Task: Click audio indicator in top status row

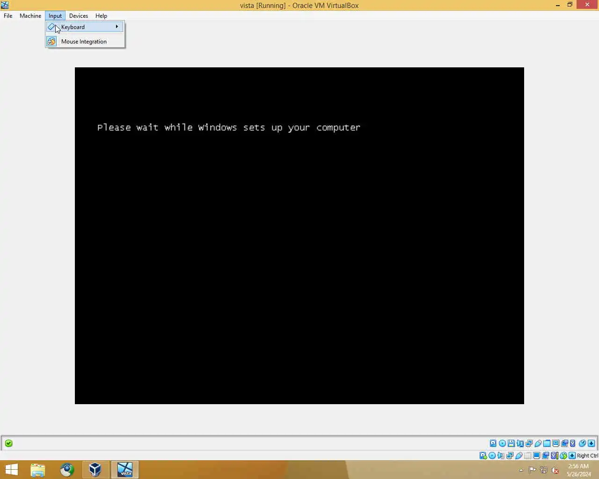Action: pyautogui.click(x=520, y=443)
